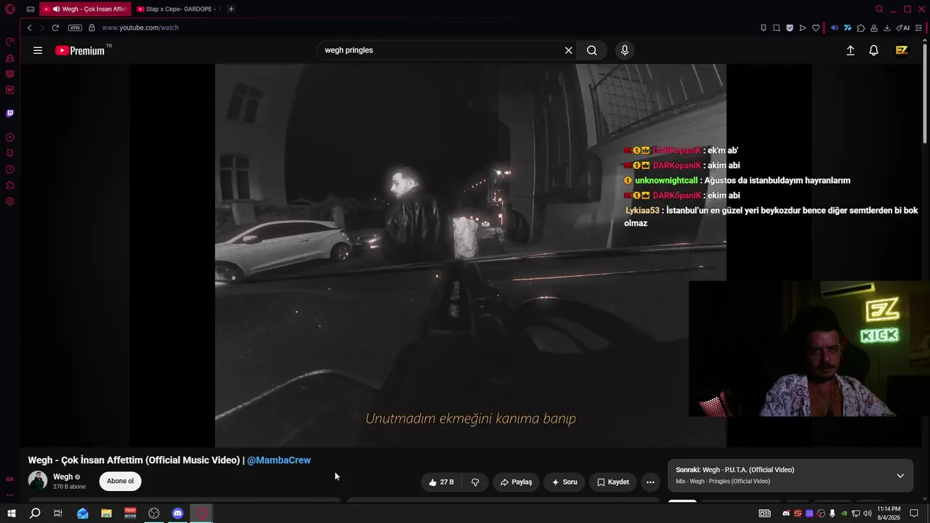View site security lock info

tap(92, 28)
